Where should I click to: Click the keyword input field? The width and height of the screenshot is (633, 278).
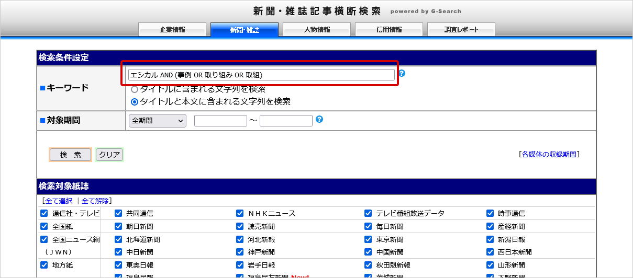(261, 75)
